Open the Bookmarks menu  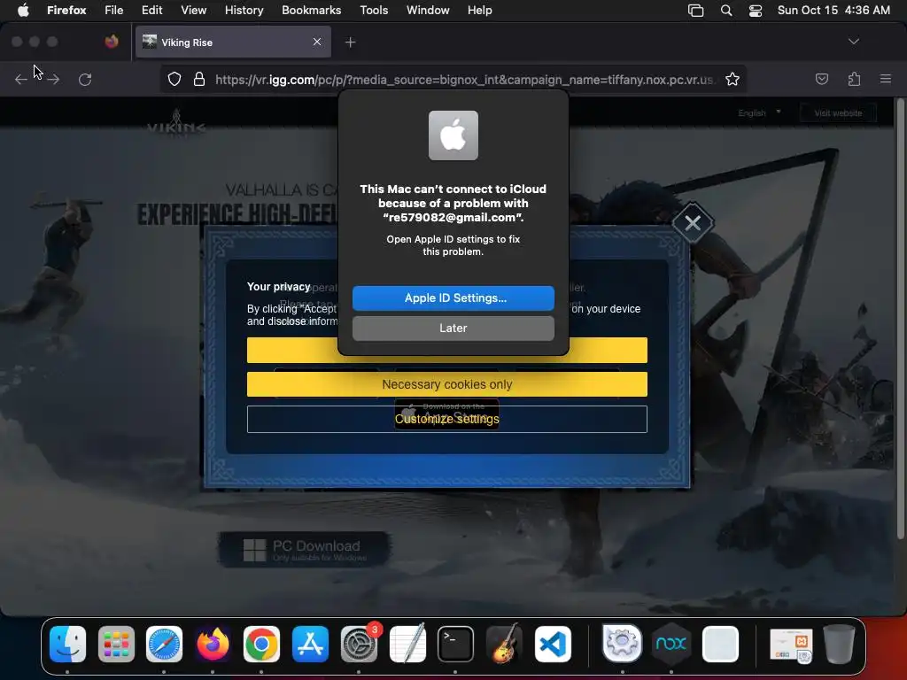coord(311,10)
